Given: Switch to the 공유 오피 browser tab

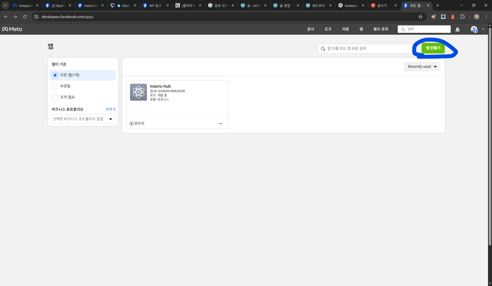Looking at the screenshot, I should coord(221,5).
